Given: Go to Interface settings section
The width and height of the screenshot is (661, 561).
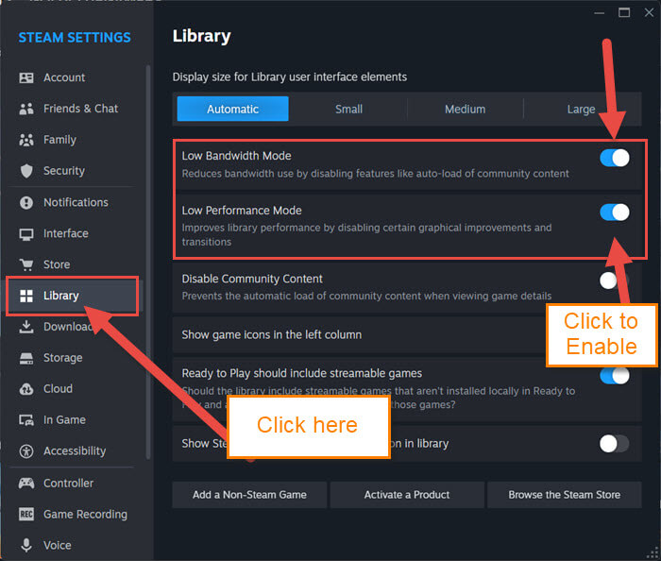Looking at the screenshot, I should [x=66, y=233].
